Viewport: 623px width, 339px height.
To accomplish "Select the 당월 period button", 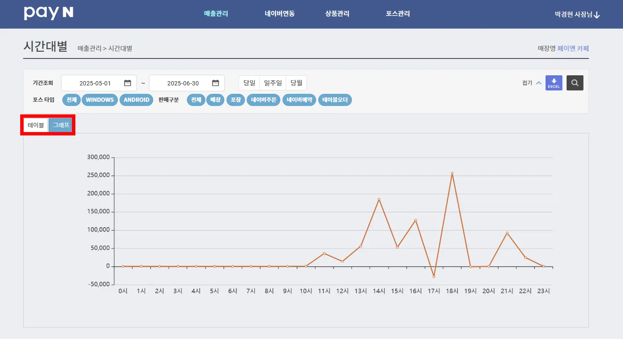I will [296, 83].
